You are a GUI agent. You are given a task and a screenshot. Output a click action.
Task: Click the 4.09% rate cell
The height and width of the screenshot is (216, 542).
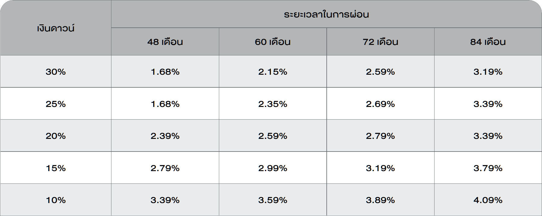(x=488, y=200)
